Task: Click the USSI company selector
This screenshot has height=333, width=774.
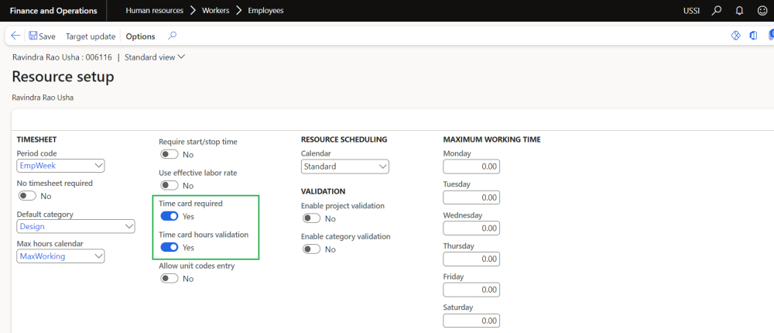Action: pos(692,11)
